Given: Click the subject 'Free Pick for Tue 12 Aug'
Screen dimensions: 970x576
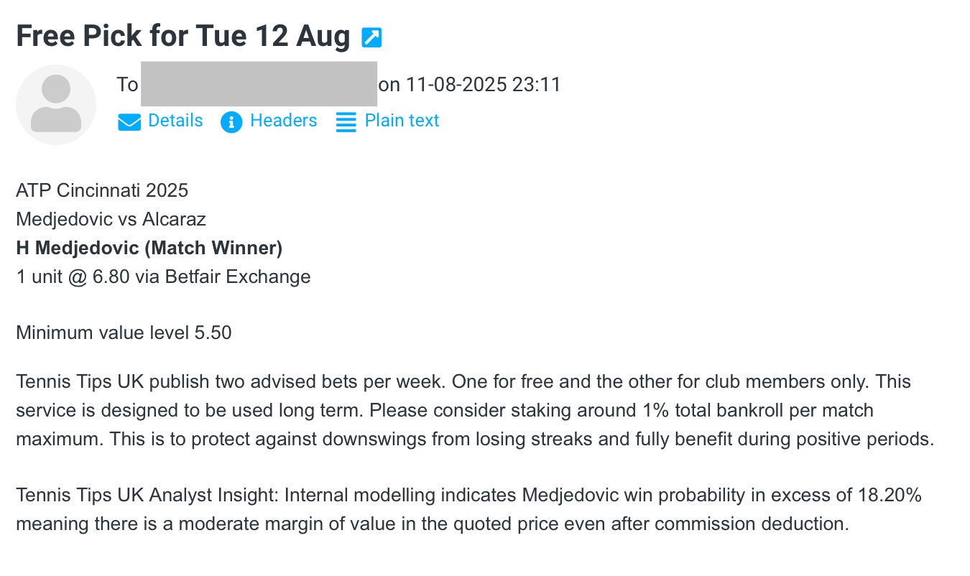Looking at the screenshot, I should point(183,36).
